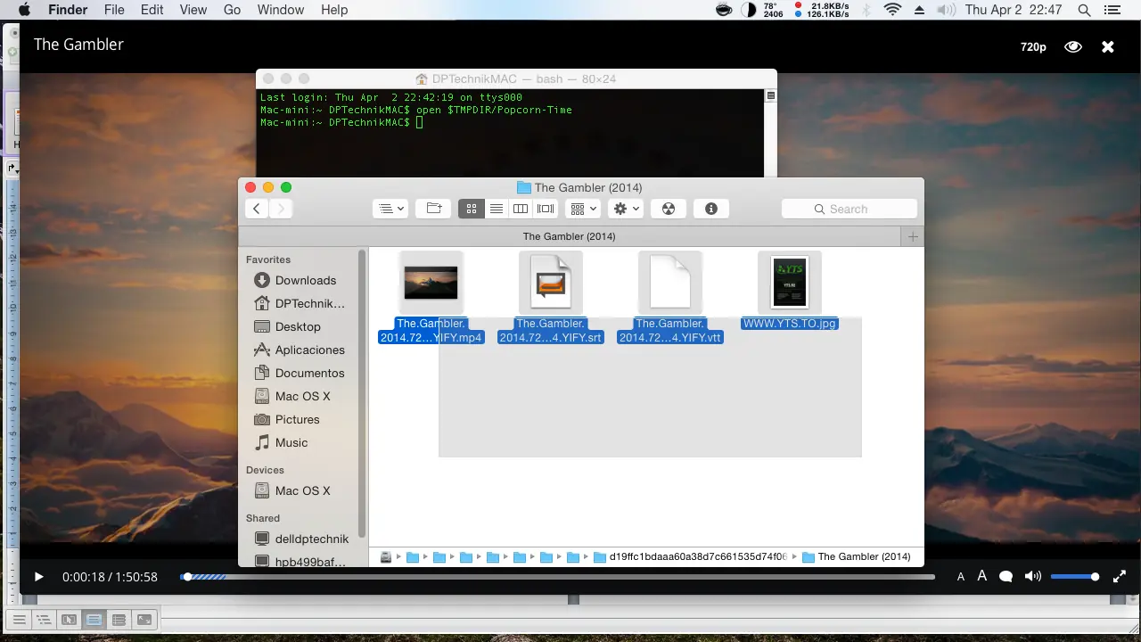Create a new folder in Finder
This screenshot has height=642, width=1141.
point(434,209)
